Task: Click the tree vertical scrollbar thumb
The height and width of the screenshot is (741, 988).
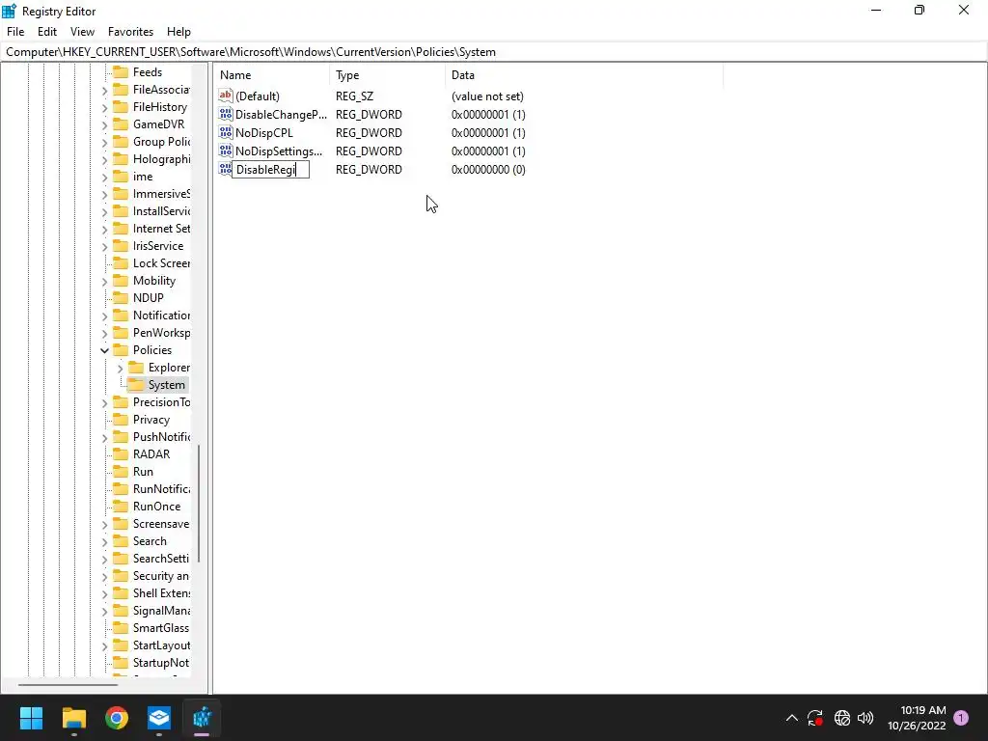Action: (199, 503)
